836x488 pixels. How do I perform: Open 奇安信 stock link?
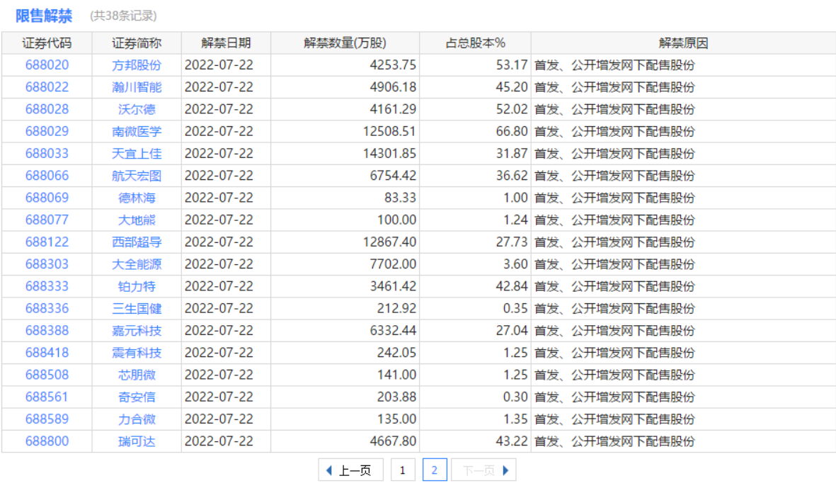[x=137, y=397]
